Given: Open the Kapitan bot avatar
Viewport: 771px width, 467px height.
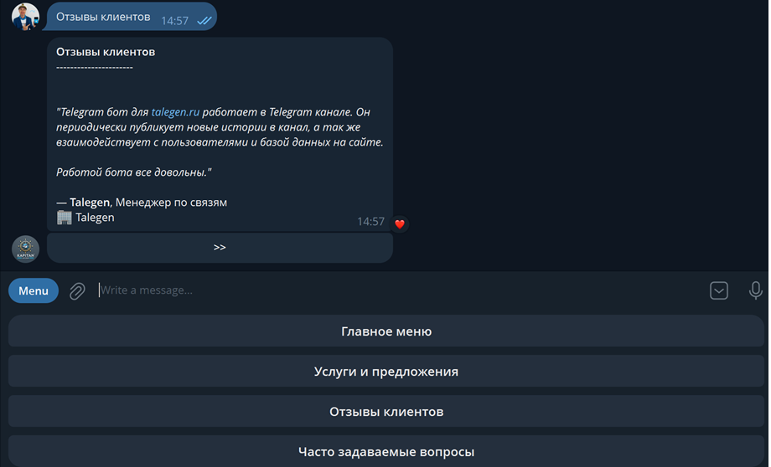Looking at the screenshot, I should (26, 249).
